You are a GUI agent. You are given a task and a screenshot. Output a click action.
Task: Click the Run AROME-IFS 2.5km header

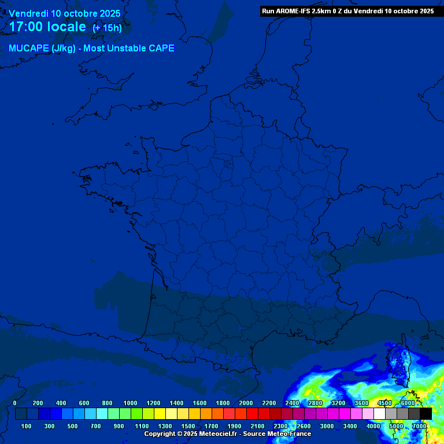click(x=347, y=10)
